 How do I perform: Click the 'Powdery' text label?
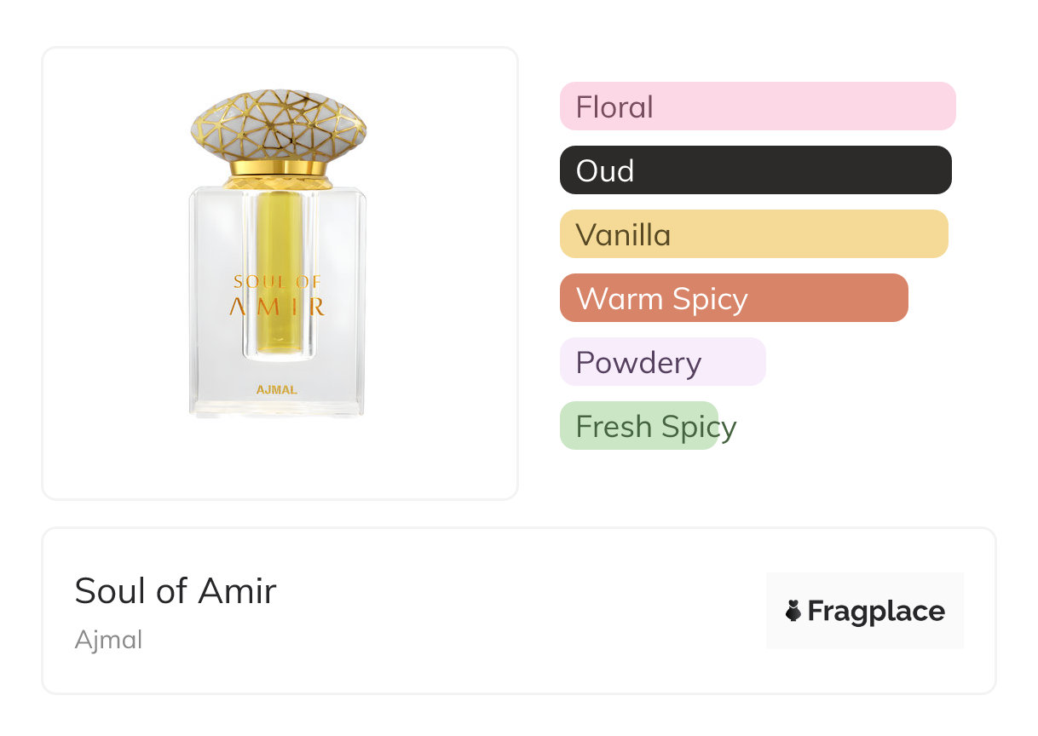[x=638, y=363]
